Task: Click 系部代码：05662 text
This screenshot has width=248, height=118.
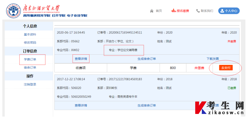Action: 68,41
